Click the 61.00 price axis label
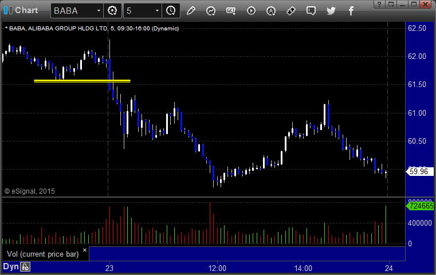 pos(417,113)
